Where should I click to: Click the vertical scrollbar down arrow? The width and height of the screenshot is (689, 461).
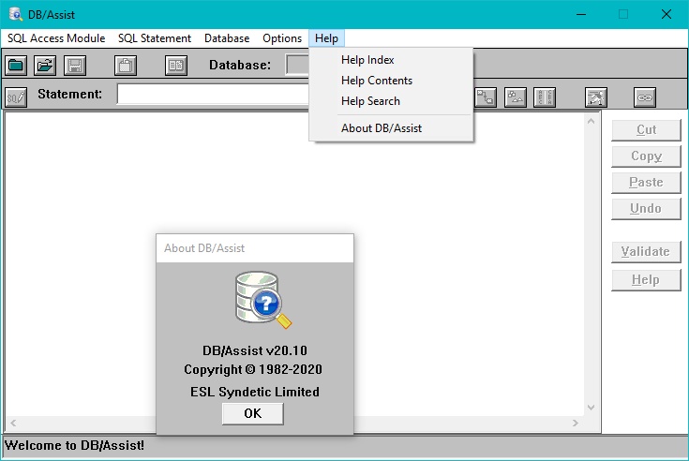[x=591, y=407]
